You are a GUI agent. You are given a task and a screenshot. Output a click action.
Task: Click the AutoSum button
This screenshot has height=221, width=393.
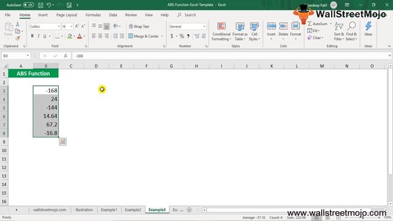point(317,24)
